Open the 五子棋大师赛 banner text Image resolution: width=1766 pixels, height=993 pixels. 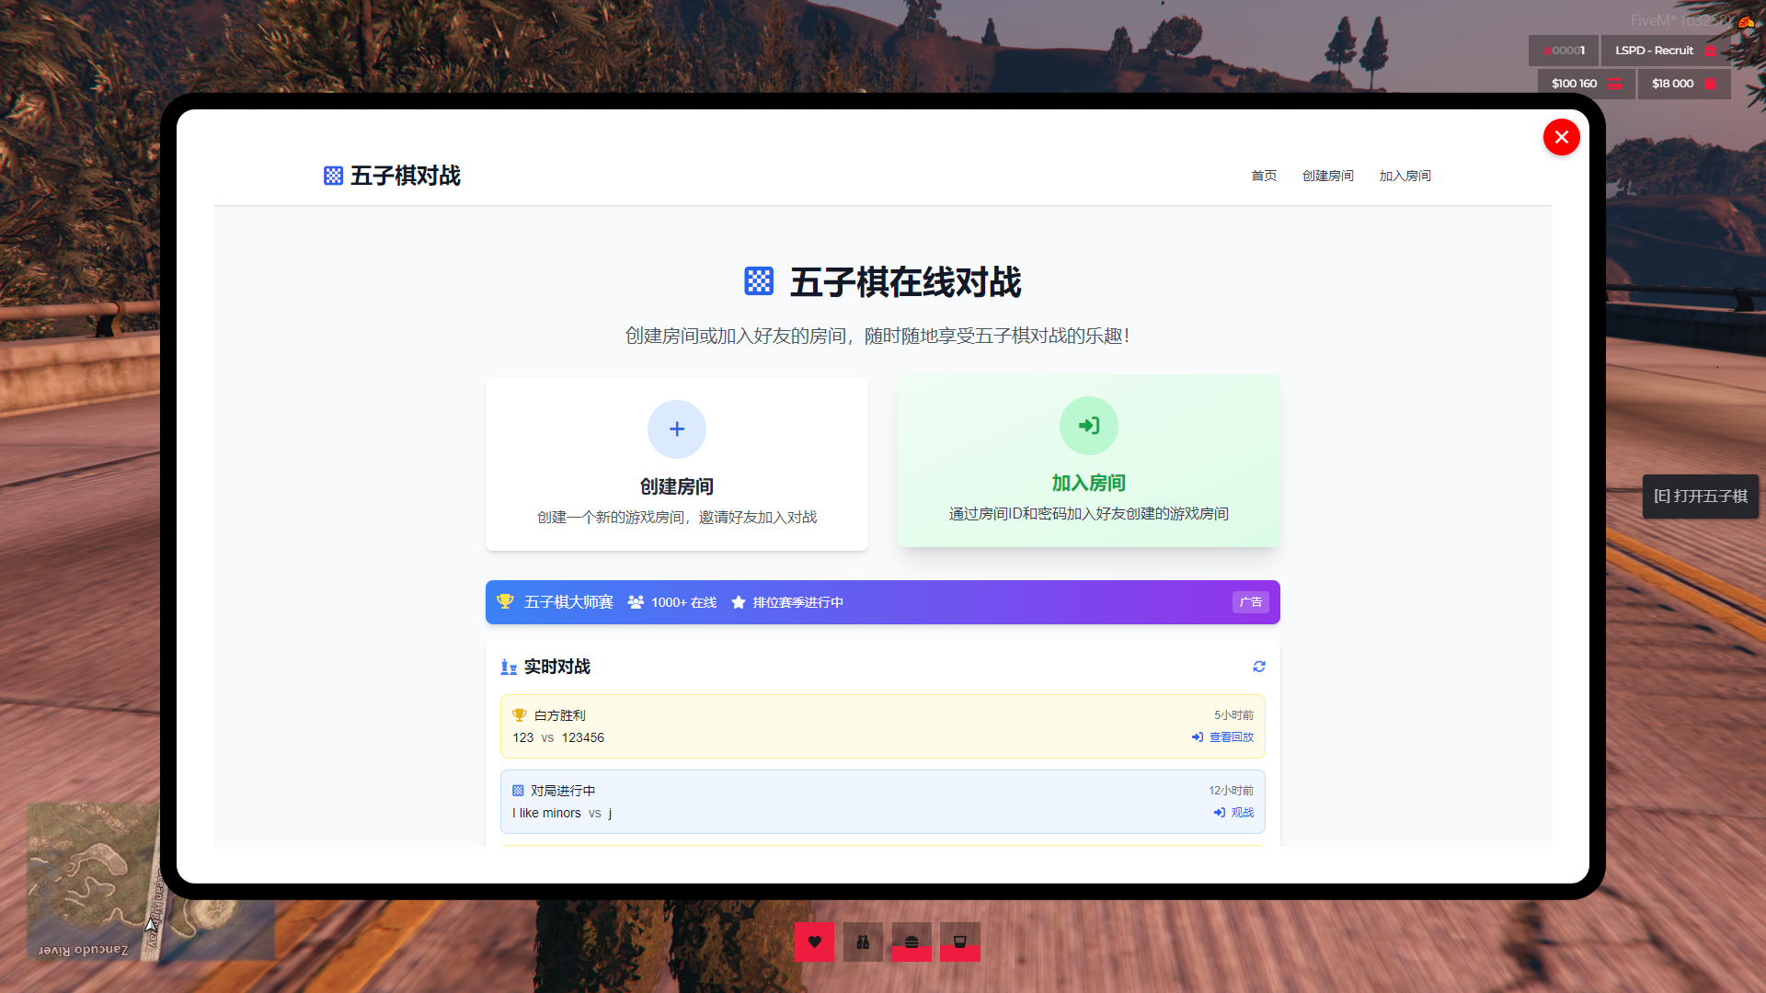pos(568,602)
